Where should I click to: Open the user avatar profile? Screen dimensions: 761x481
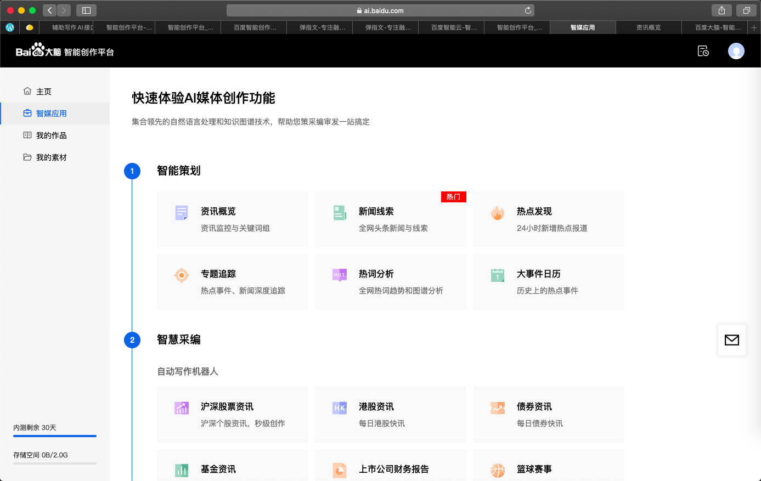point(736,51)
